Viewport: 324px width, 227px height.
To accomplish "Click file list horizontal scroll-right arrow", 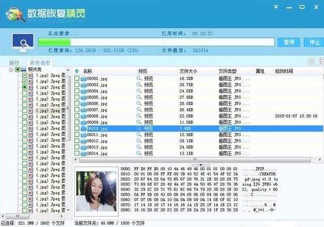I will (320, 159).
